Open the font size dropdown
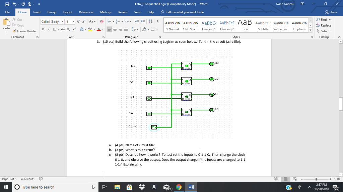The height and width of the screenshot is (192, 343). click(73, 22)
